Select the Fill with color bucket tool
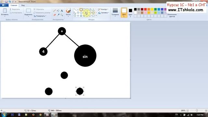208x117 pixels. coord(58,11)
